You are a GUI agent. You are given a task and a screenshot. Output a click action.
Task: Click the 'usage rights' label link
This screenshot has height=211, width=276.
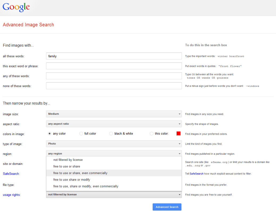click(11, 195)
